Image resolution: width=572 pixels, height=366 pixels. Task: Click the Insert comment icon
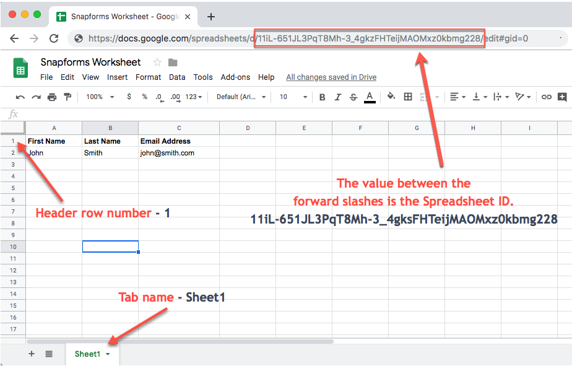pyautogui.click(x=562, y=97)
